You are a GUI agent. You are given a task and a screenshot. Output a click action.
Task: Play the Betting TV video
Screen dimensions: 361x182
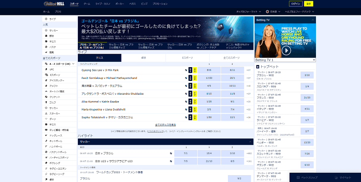click(286, 50)
